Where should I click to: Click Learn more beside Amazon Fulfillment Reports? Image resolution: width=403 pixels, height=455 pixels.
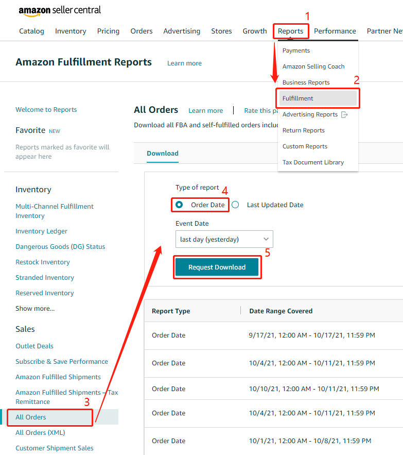(x=184, y=63)
